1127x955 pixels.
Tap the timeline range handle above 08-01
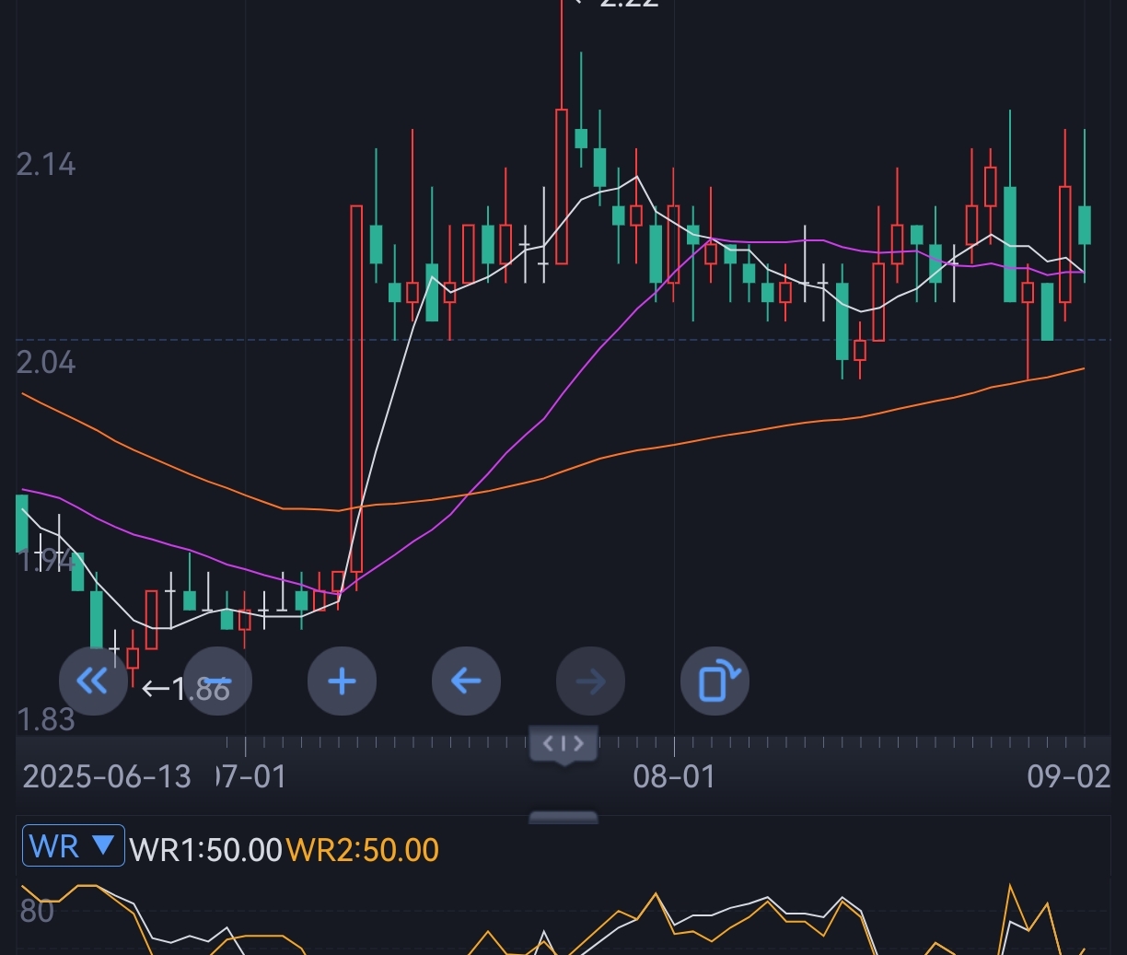[x=563, y=744]
